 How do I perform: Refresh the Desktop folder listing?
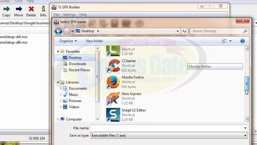184,31
